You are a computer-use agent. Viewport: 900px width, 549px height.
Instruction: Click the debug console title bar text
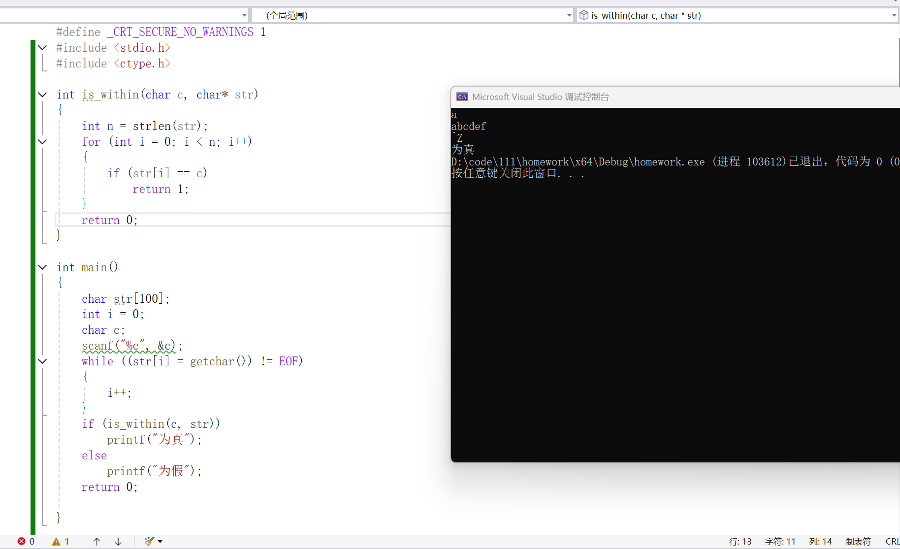point(540,97)
